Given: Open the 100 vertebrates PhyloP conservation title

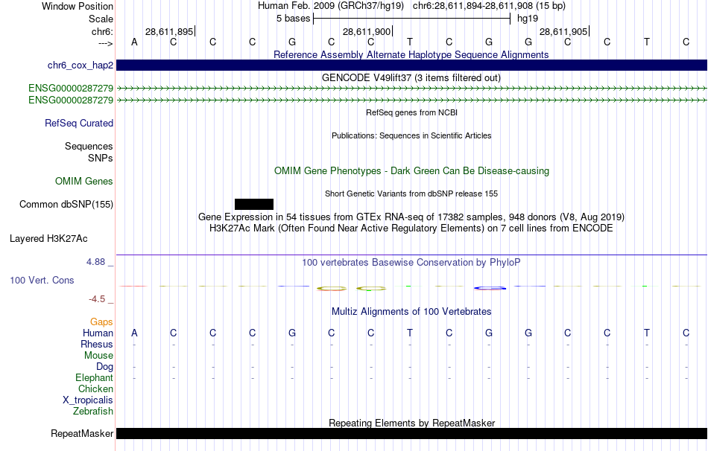Looking at the screenshot, I should coord(411,262).
